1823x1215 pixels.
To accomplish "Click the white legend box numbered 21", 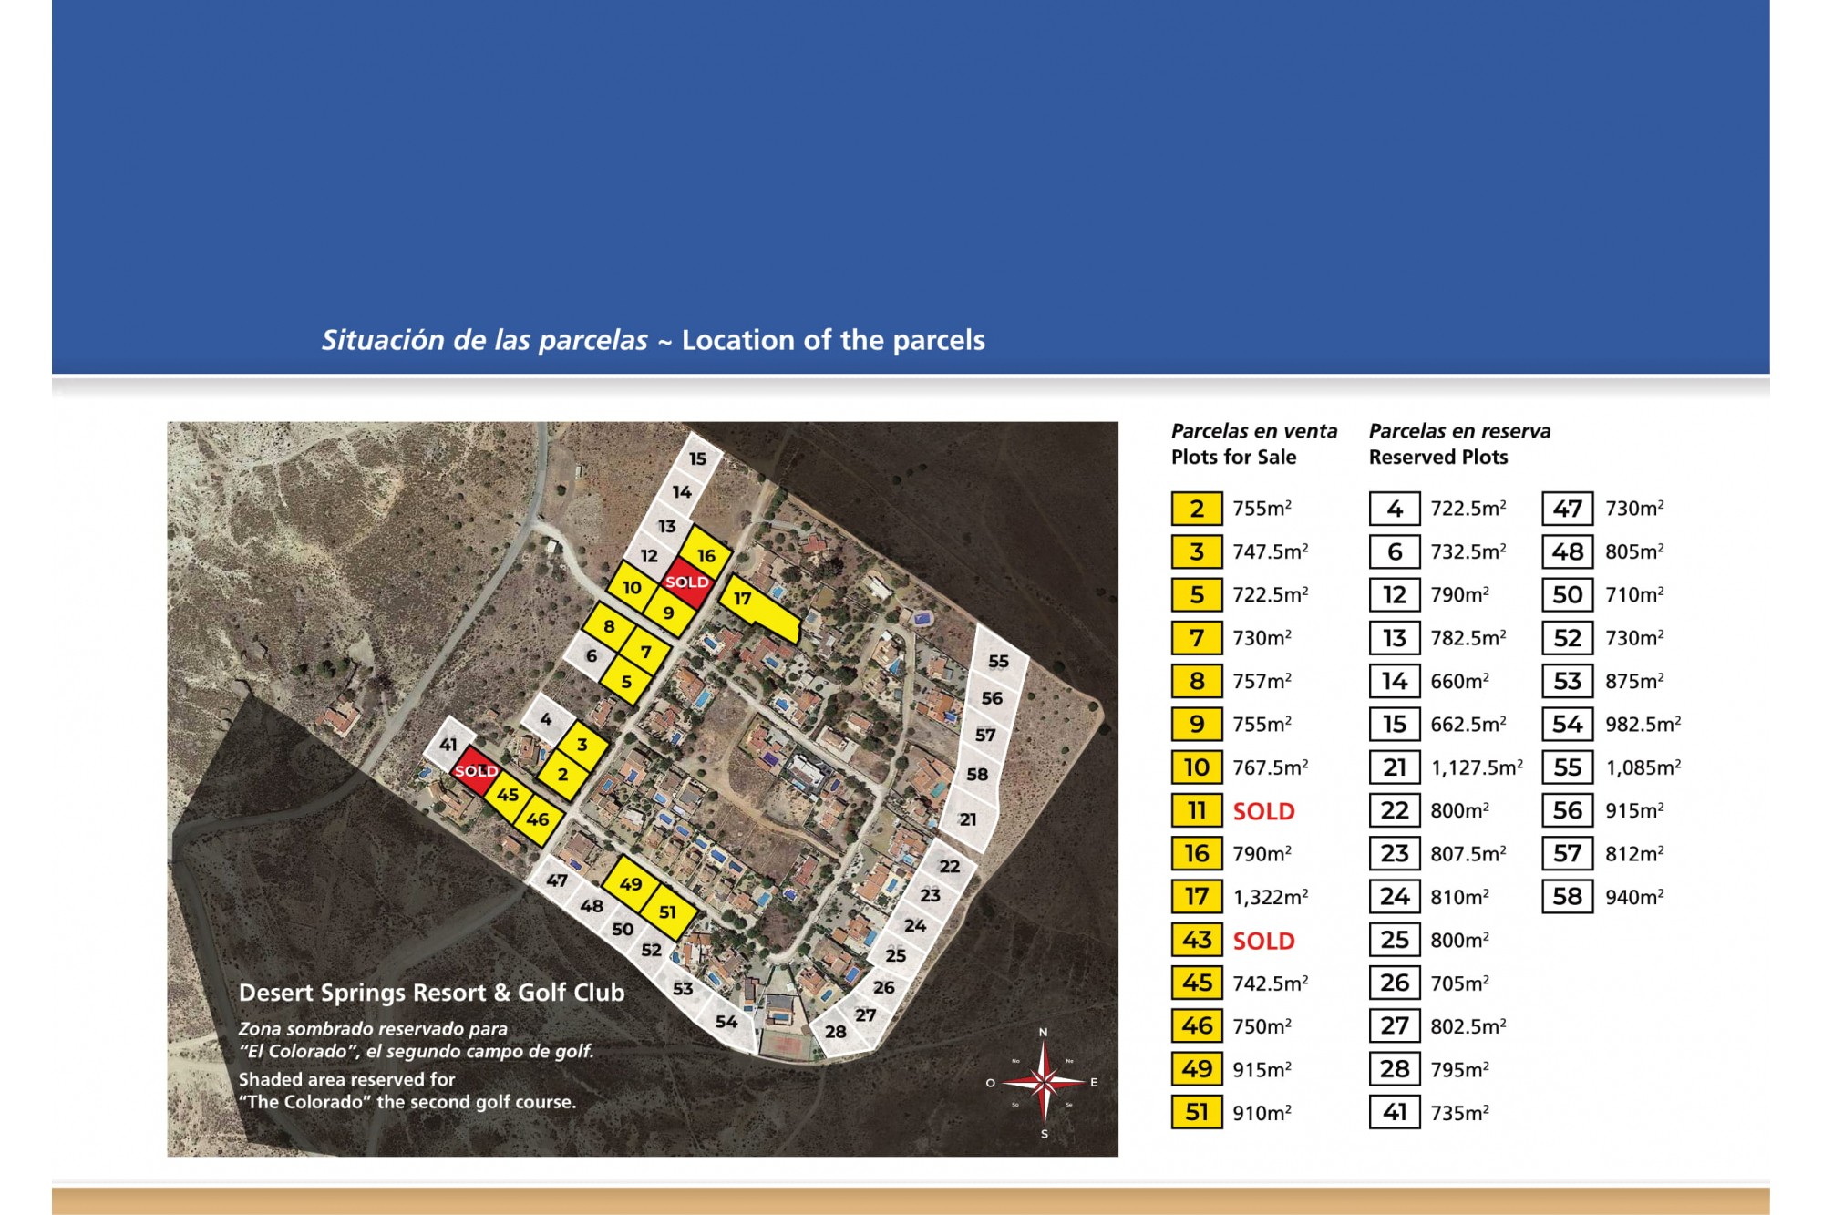I will pos(1395,767).
